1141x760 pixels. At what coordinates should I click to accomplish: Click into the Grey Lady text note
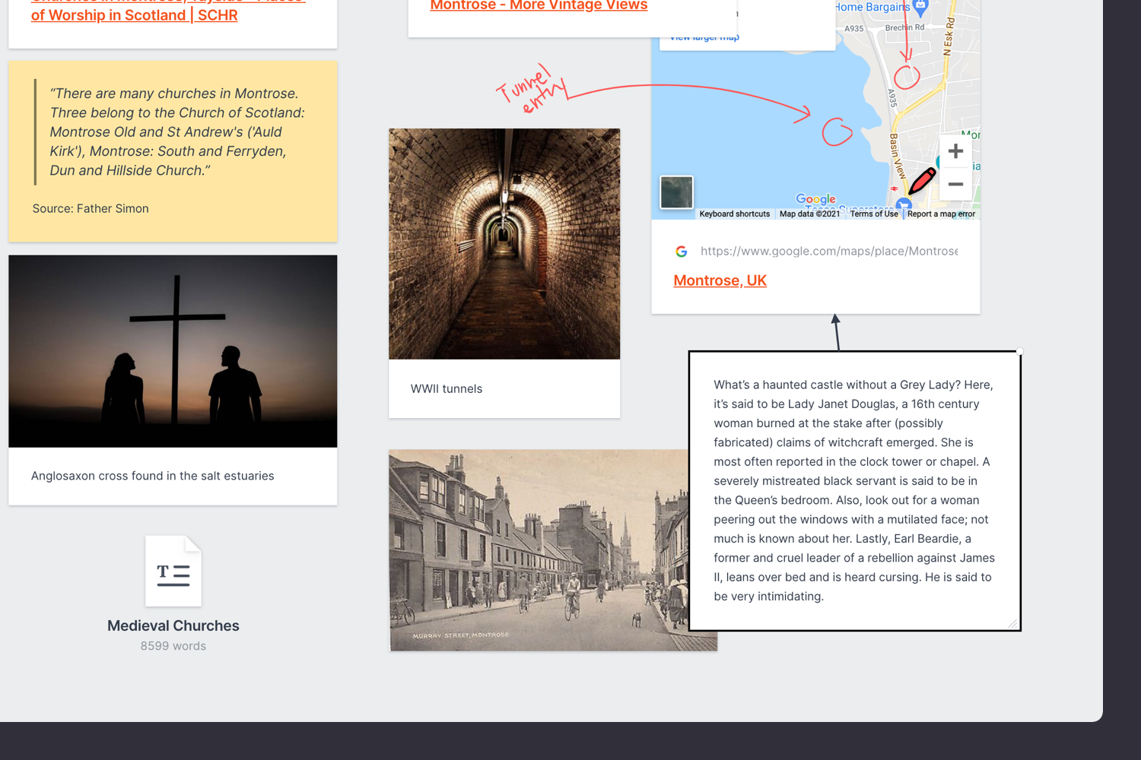coord(853,490)
